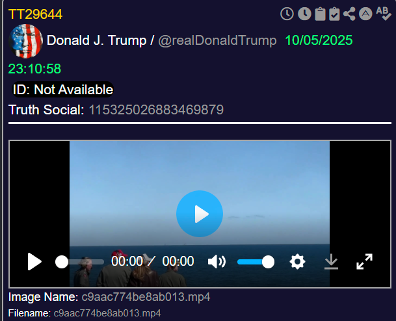Click the image name c9aac774be8ab013.mp4

click(x=146, y=297)
